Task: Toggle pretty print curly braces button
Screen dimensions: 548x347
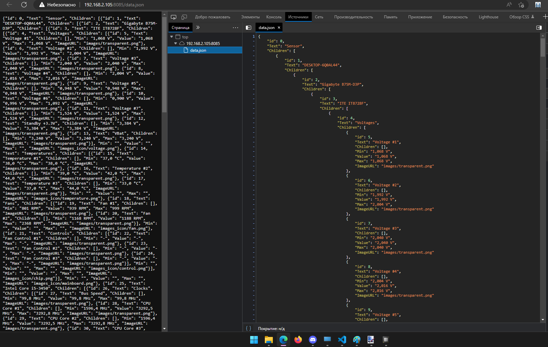Action: (x=249, y=328)
